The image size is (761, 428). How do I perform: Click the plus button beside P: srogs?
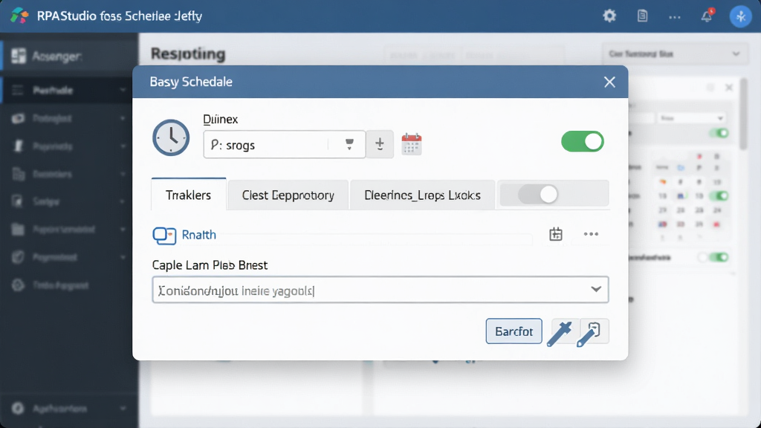pos(380,144)
